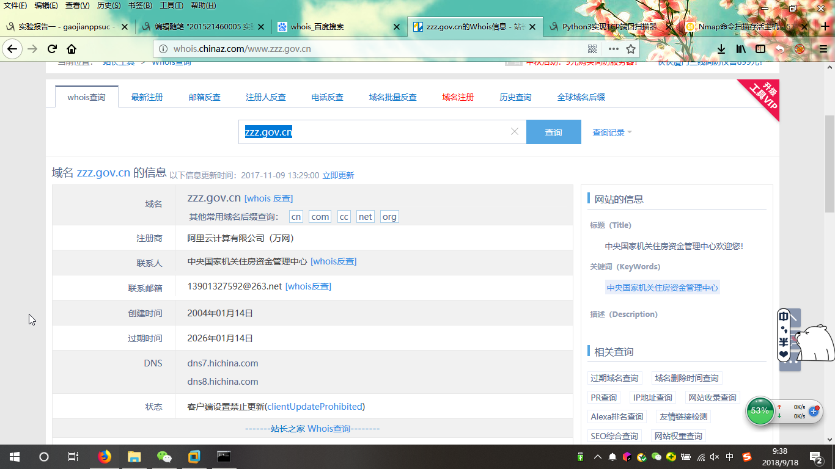Select the 电话反查 page tab

point(327,97)
